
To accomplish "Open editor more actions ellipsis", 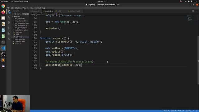I will coord(196,11).
